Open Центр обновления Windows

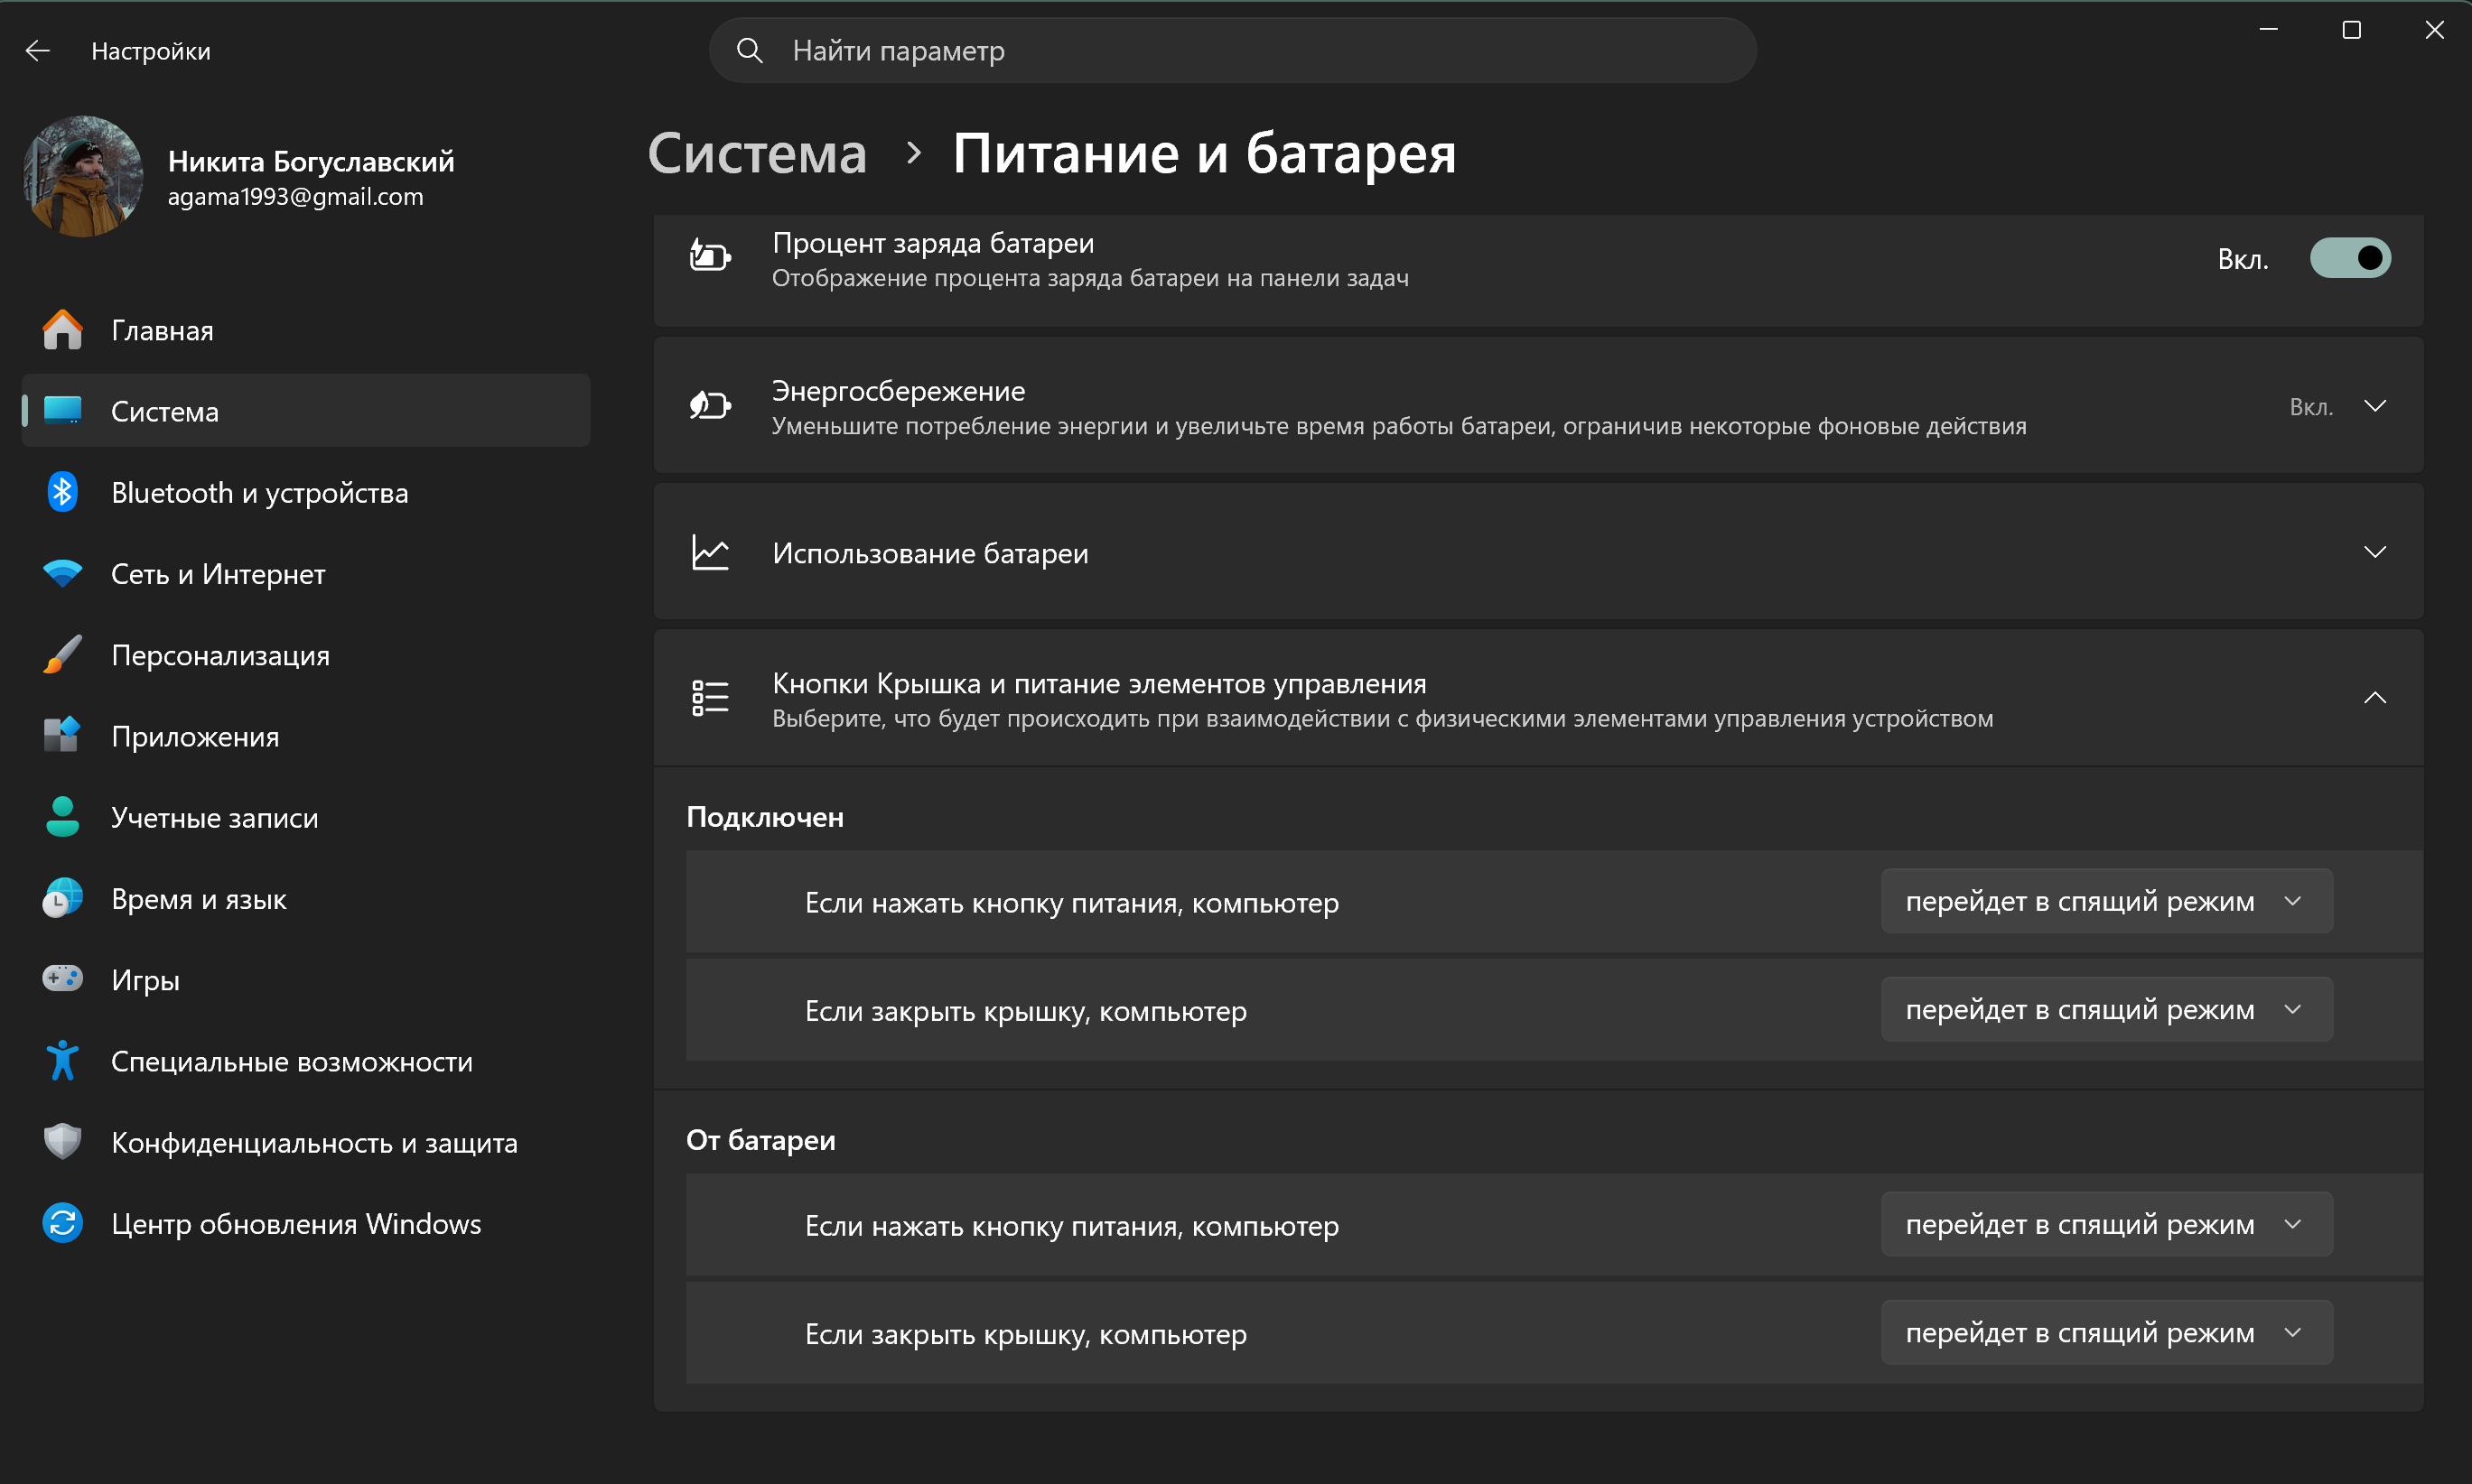(306, 1223)
